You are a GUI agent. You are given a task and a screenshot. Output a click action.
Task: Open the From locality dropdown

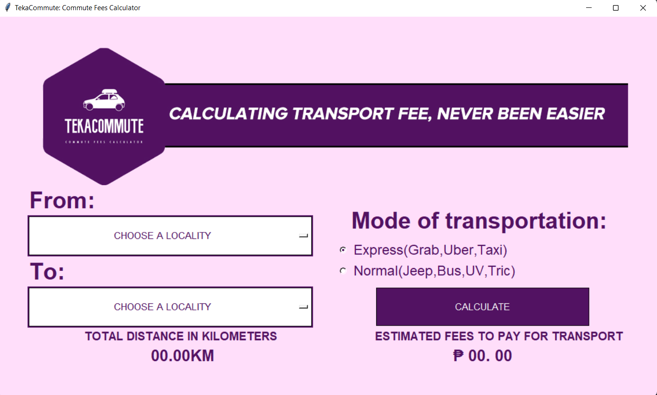[170, 235]
